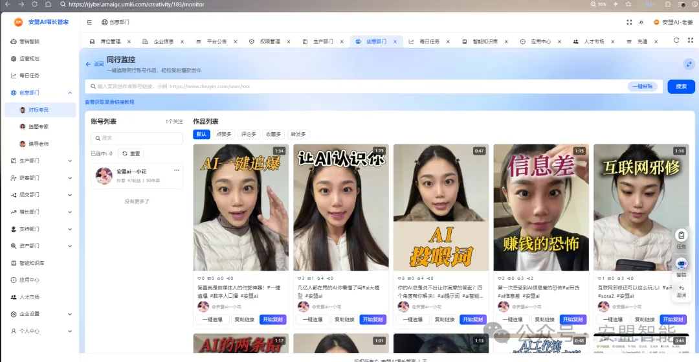Open the three-dot menu on 安盟ai—小花 account
The width and height of the screenshot is (699, 362).
coord(177,170)
